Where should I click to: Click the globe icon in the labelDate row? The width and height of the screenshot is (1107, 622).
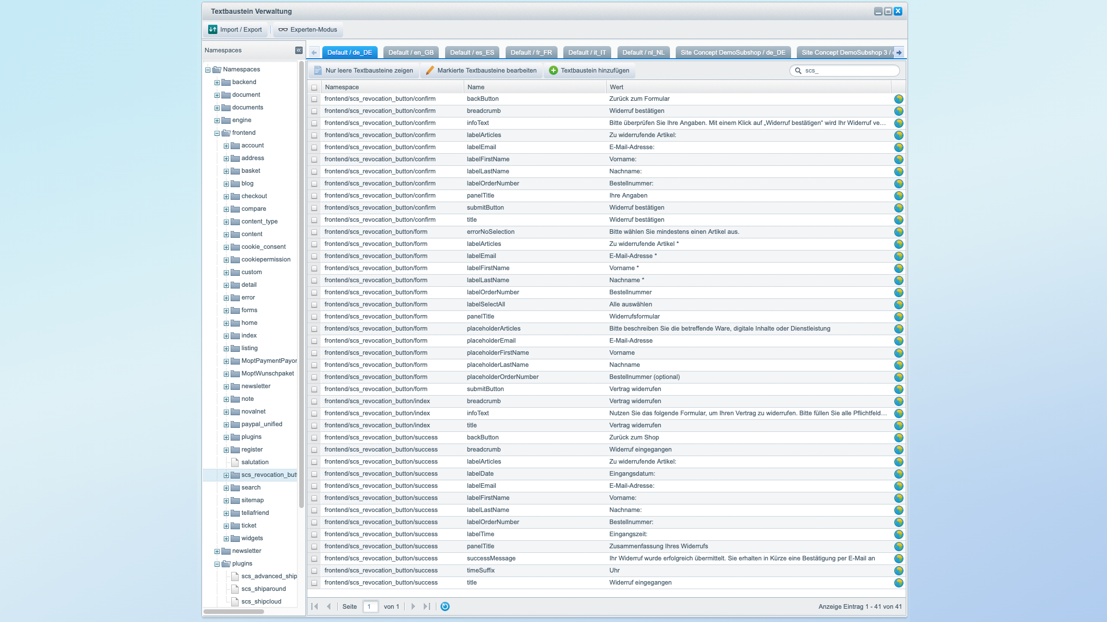coord(898,474)
